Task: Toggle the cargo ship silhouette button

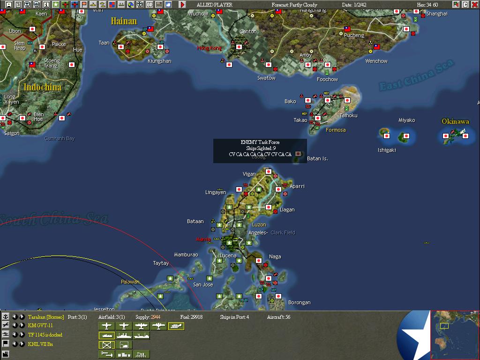Action: click(142, 336)
